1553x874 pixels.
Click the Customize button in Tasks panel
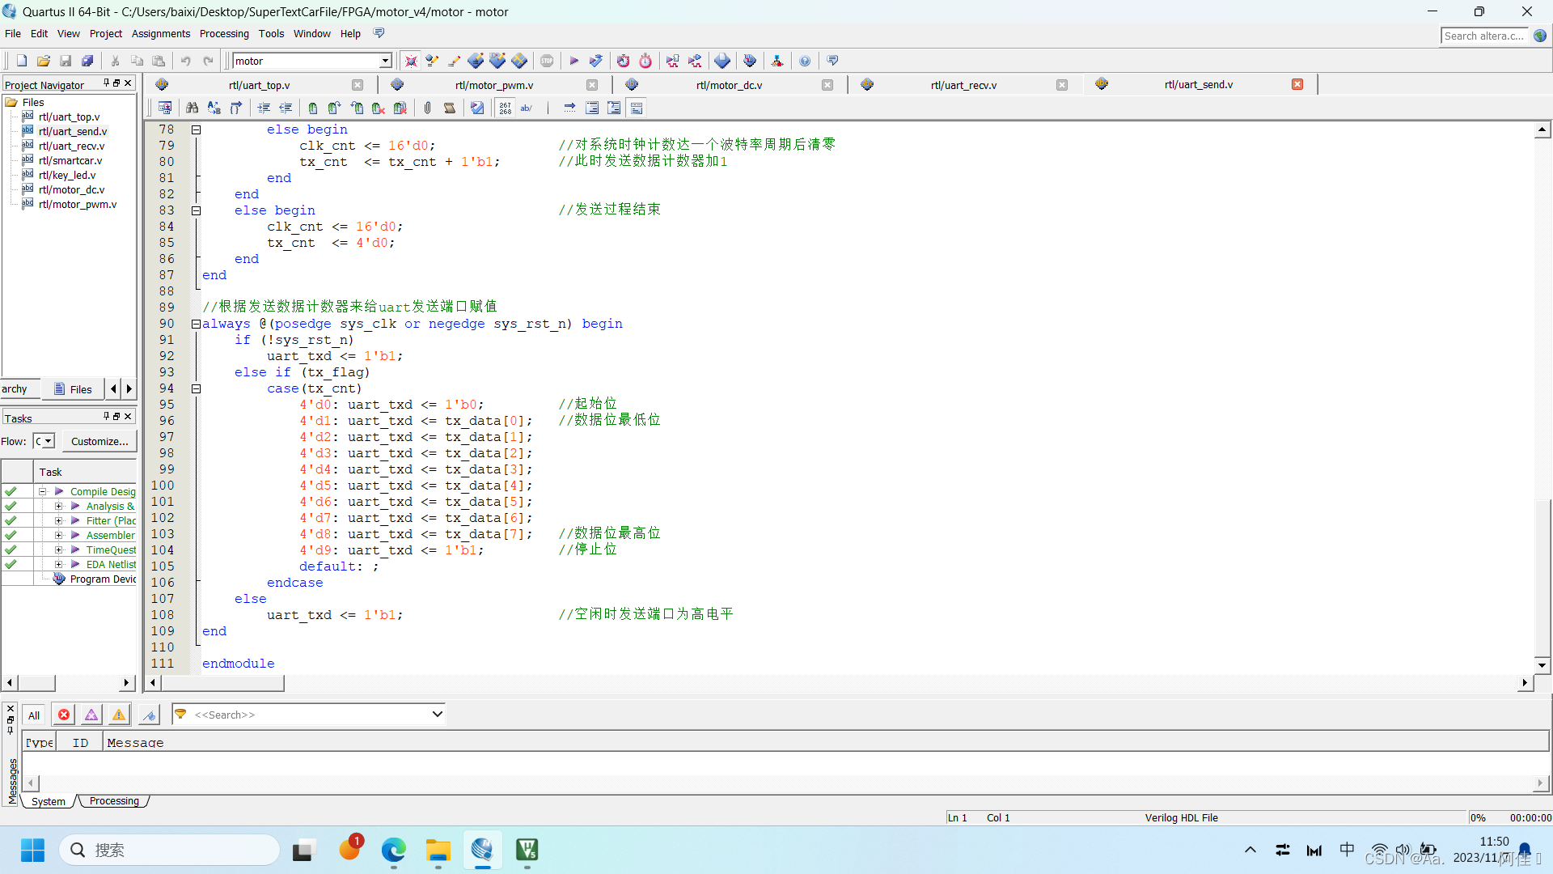pyautogui.click(x=98, y=441)
